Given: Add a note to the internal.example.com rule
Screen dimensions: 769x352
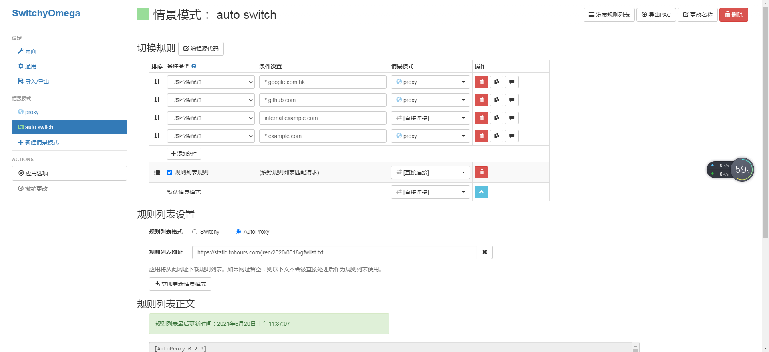Looking at the screenshot, I should (512, 118).
